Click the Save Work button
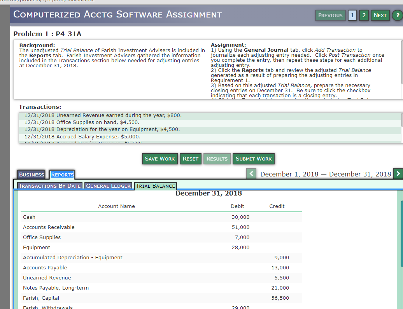The image size is (403, 309). click(159, 159)
